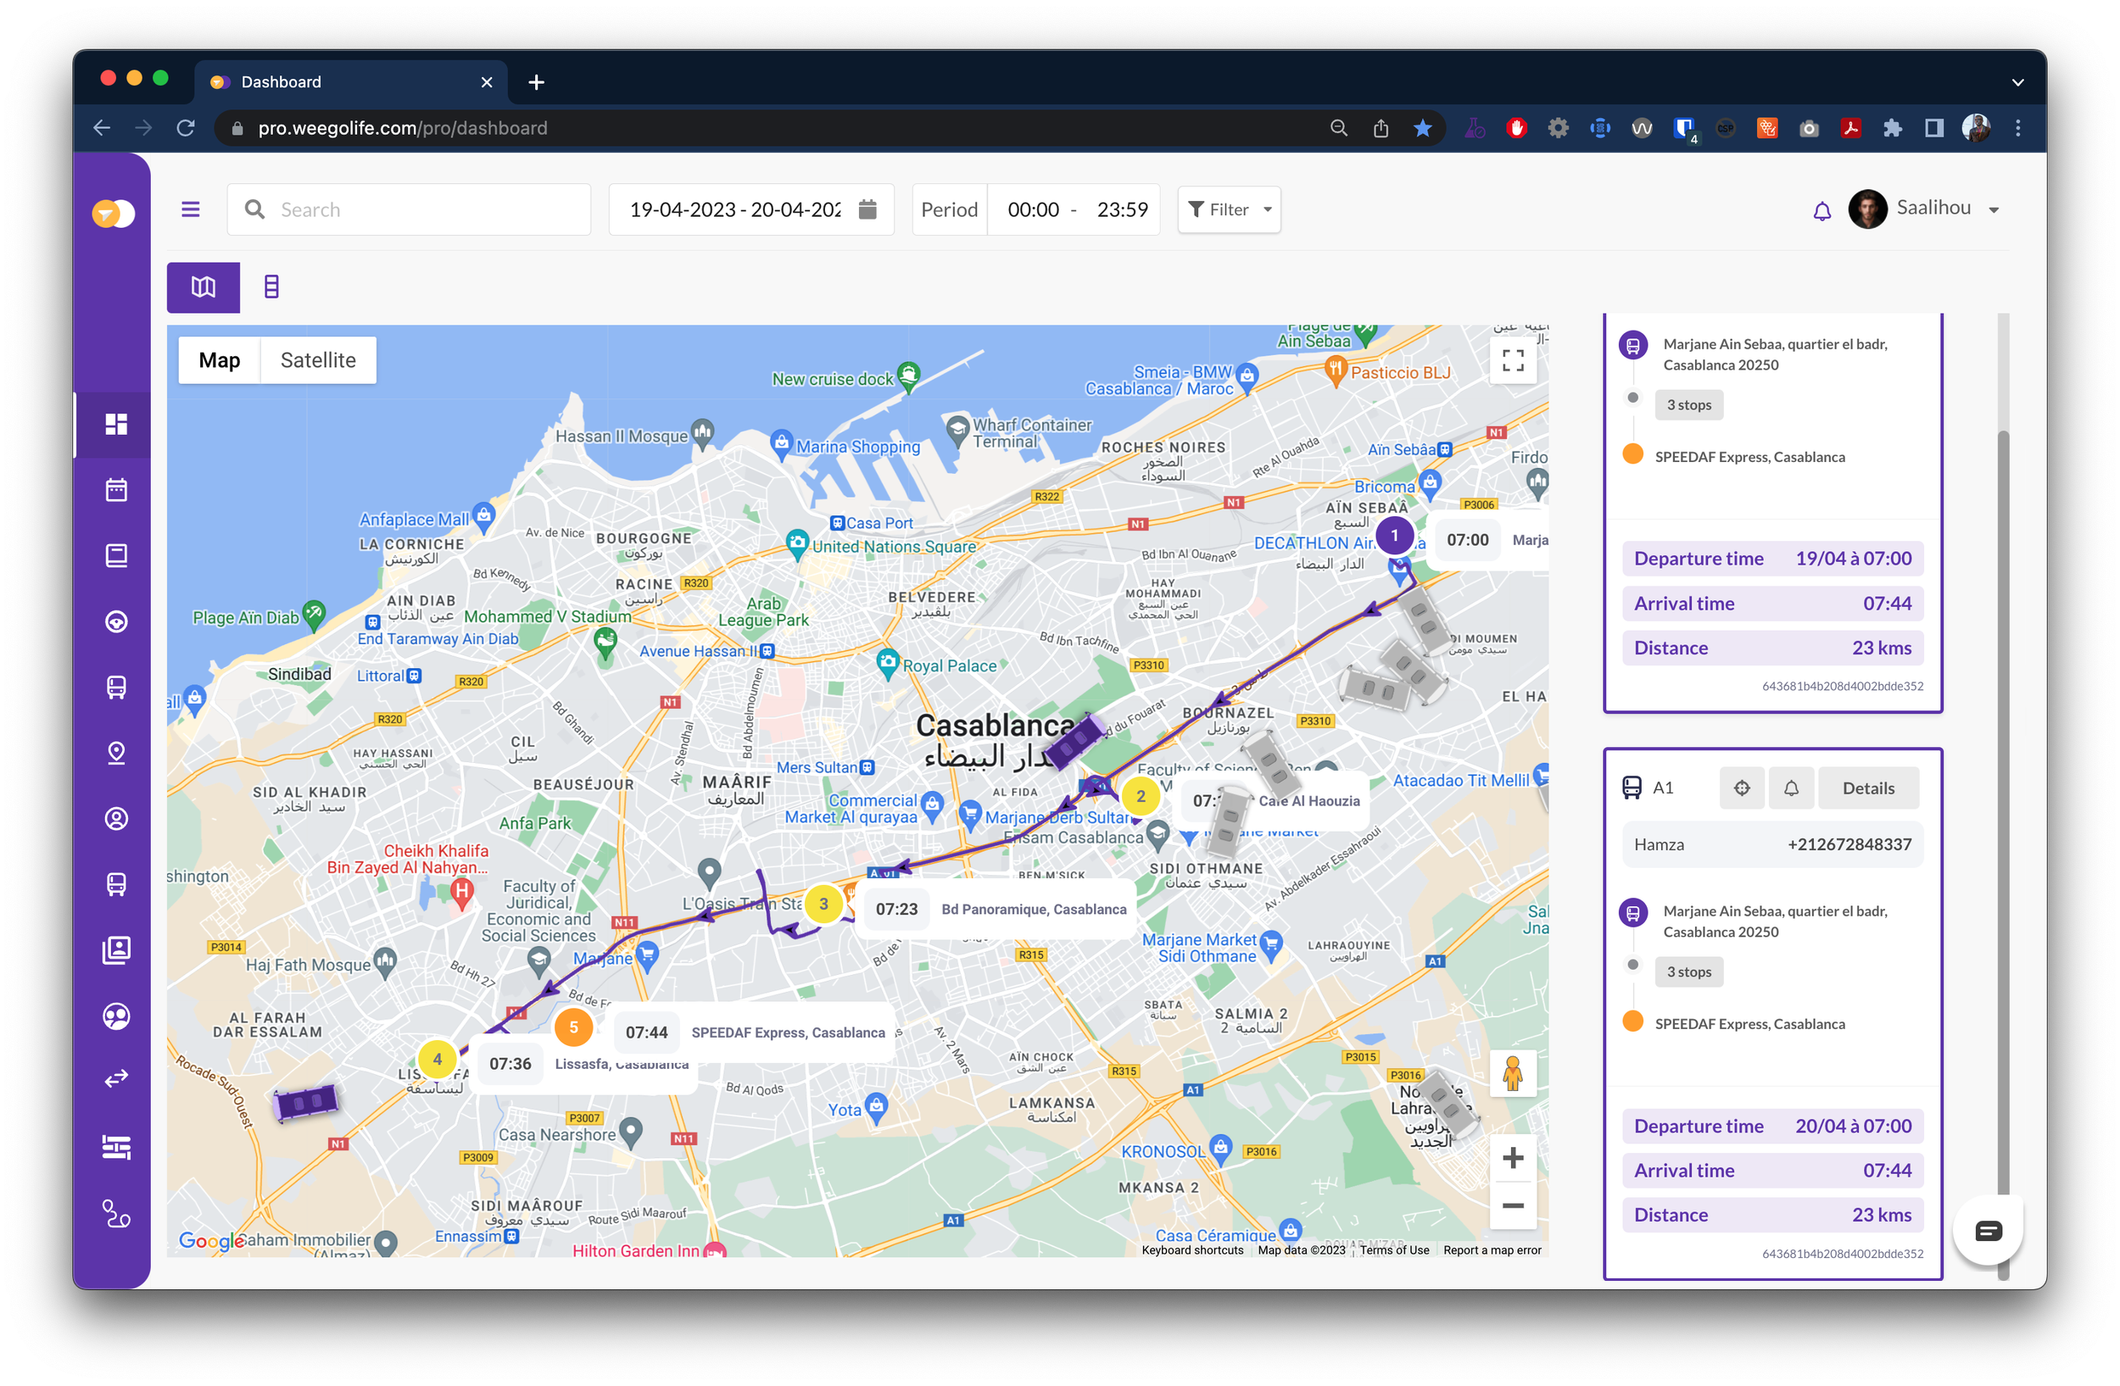Expand the 3 stops badge on A1
2120x1386 pixels.
1689,972
